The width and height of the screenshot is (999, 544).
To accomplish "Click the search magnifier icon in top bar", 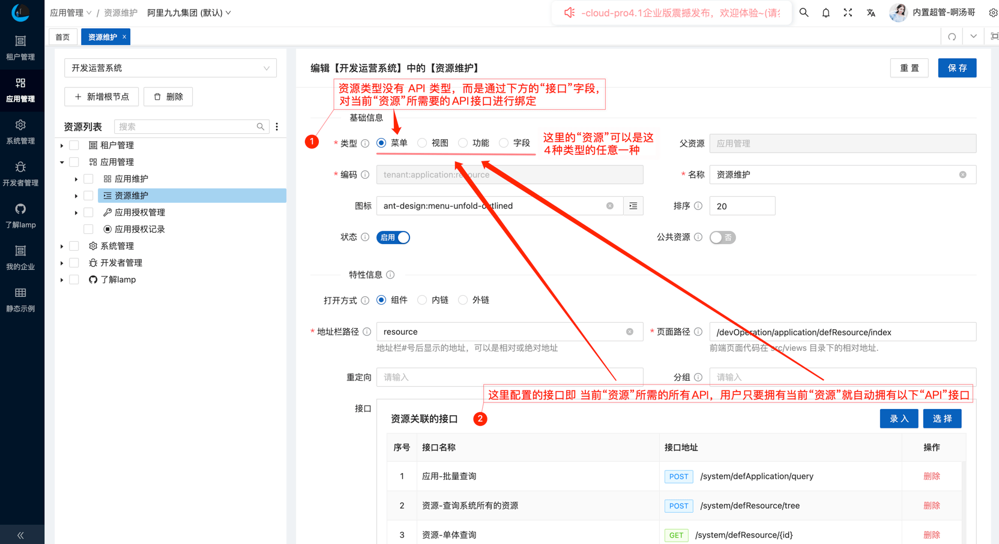I will pyautogui.click(x=804, y=13).
